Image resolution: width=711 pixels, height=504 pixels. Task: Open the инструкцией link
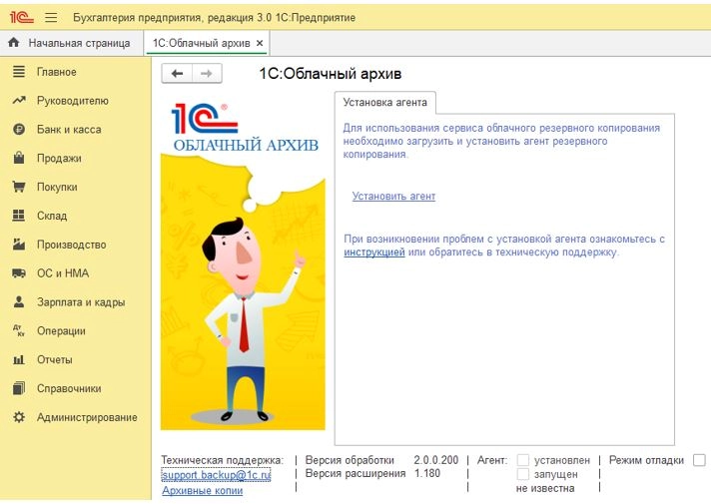(x=374, y=252)
